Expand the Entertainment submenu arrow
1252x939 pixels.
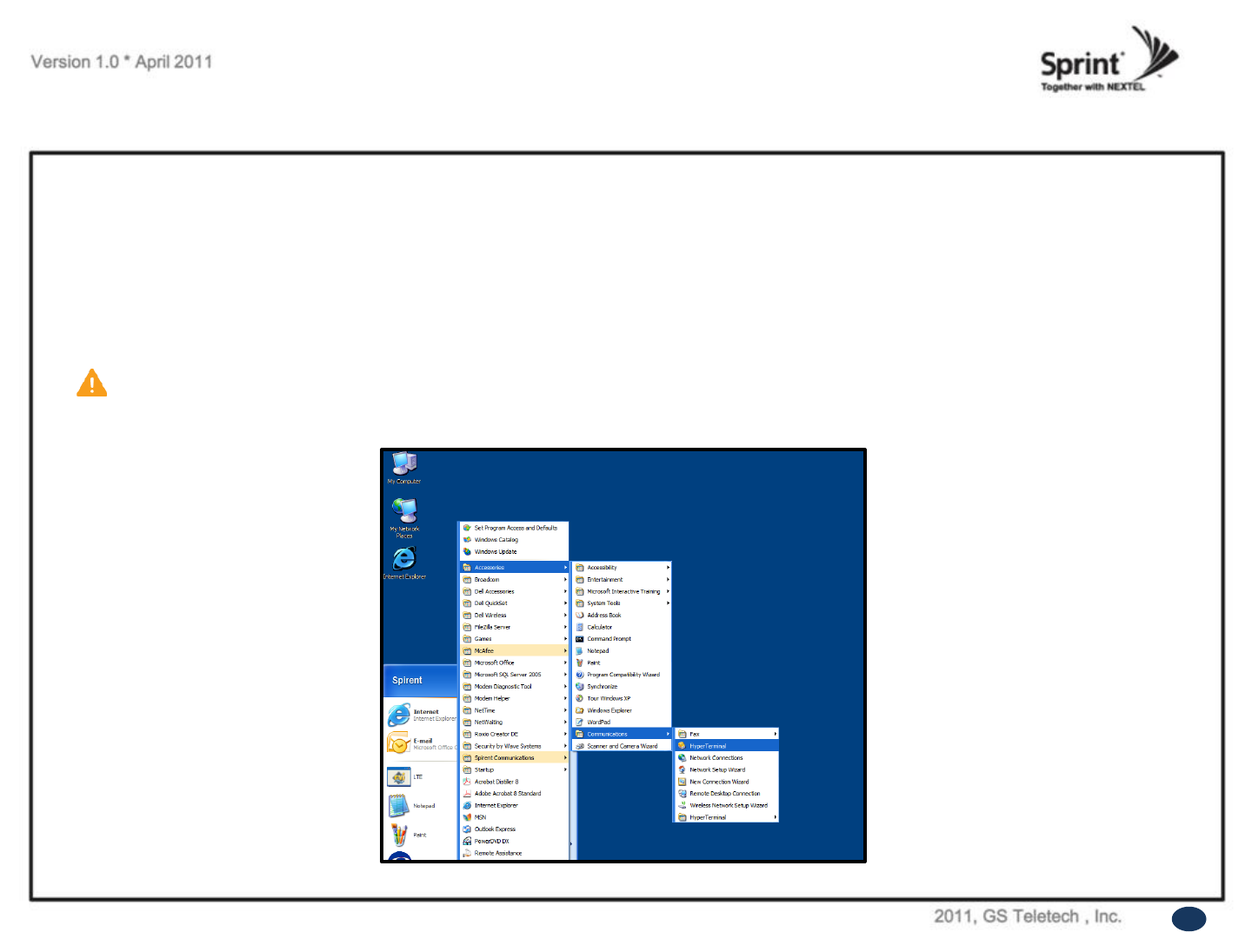pos(668,580)
